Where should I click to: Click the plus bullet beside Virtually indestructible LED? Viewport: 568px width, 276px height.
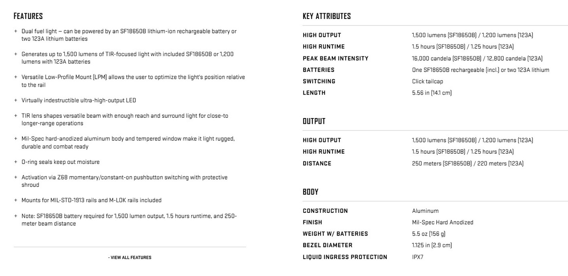[x=16, y=100]
